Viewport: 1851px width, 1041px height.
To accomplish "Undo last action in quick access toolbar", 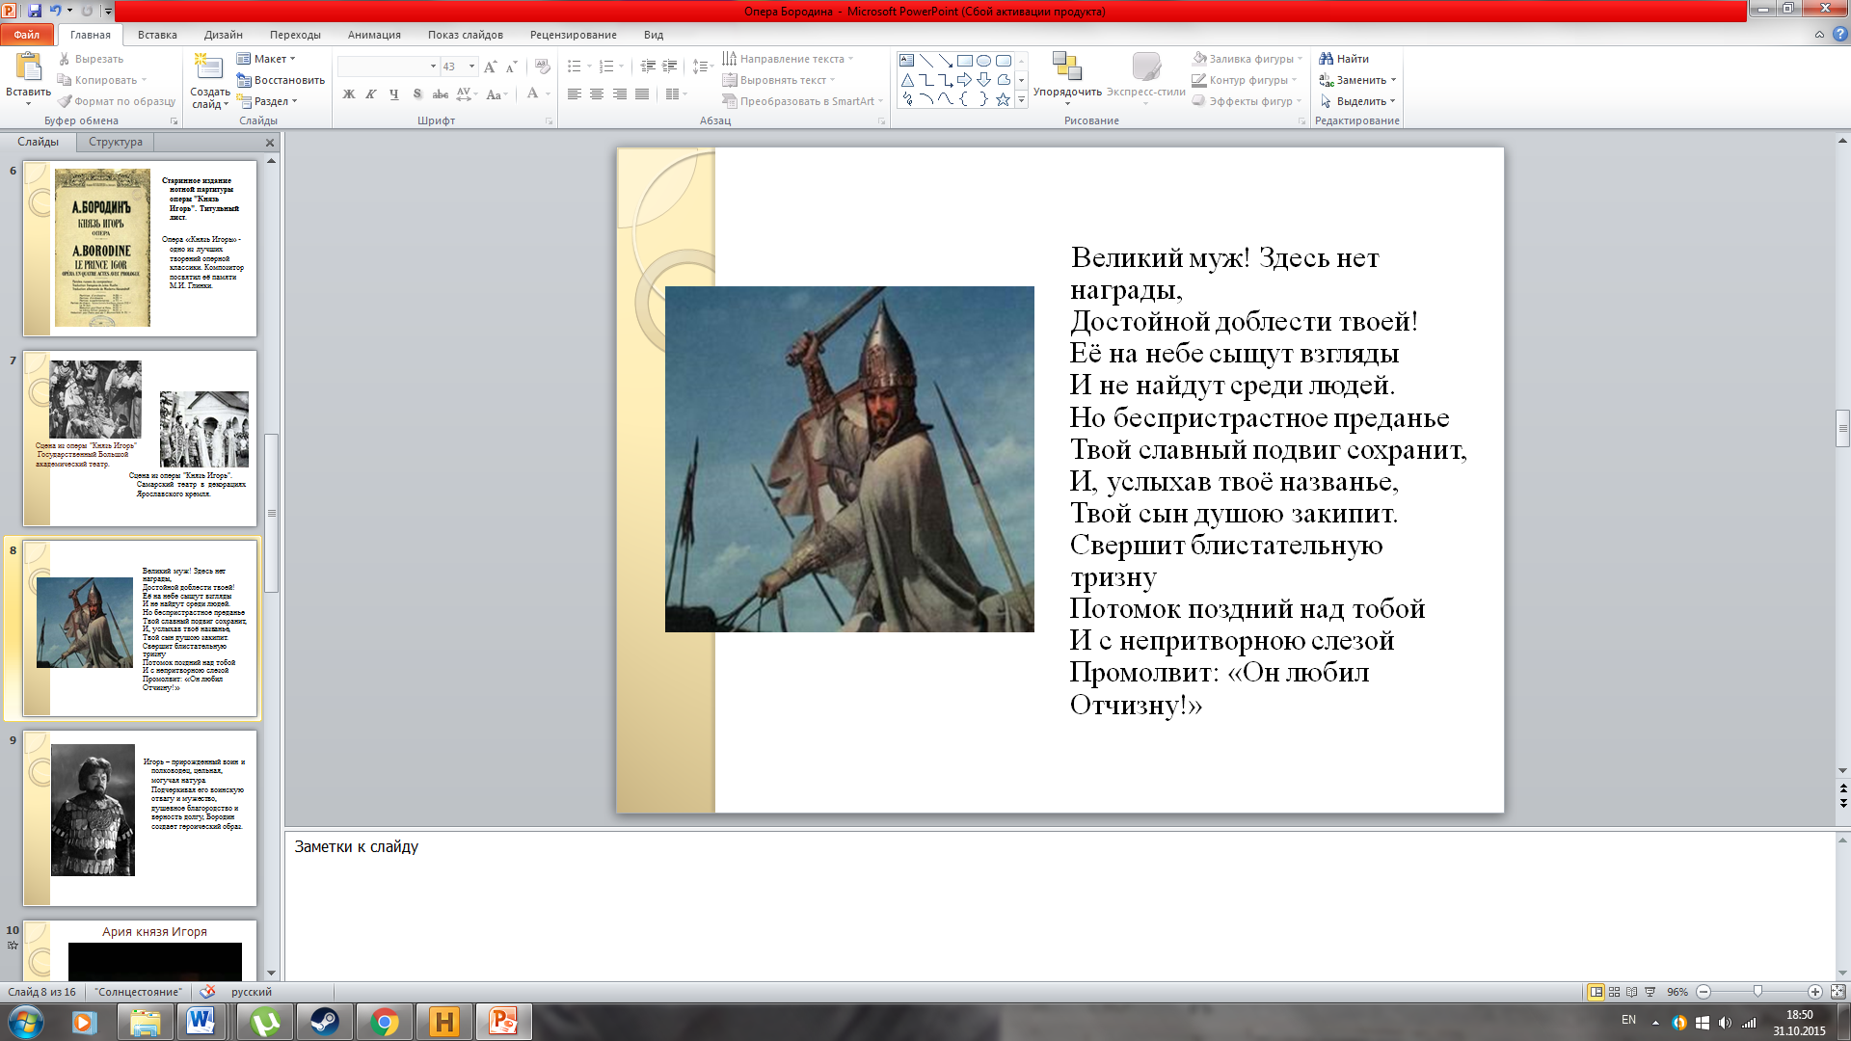I will (x=55, y=11).
